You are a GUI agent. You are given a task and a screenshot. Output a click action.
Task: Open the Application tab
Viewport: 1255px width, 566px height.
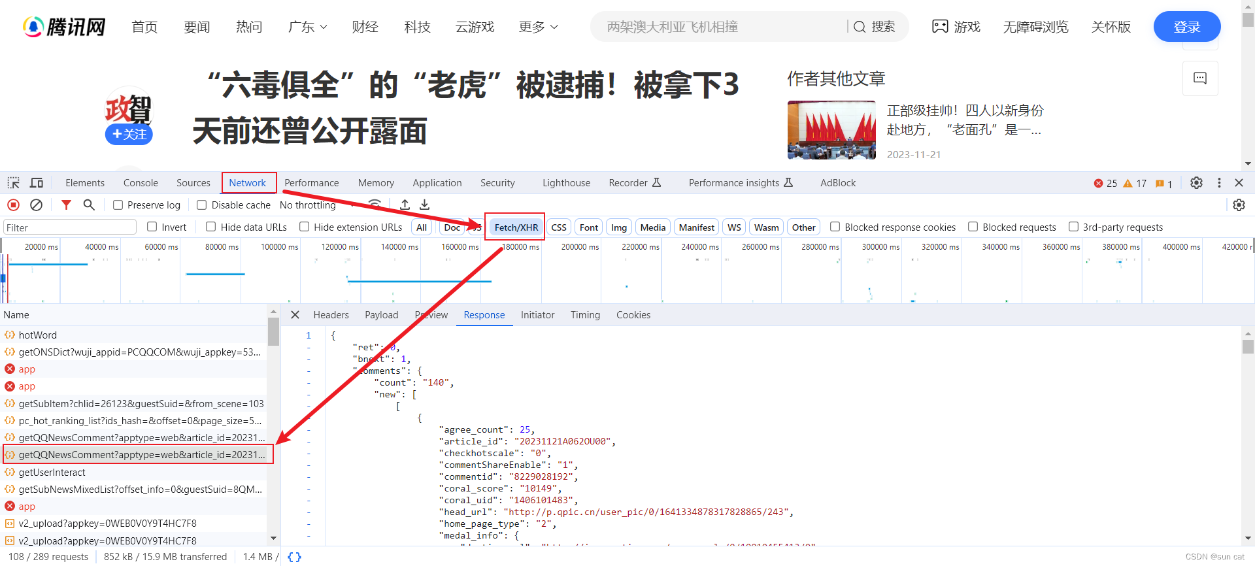[x=437, y=183]
